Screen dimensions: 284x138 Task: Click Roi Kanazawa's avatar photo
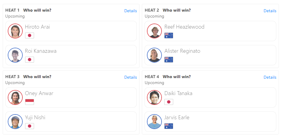15,55
